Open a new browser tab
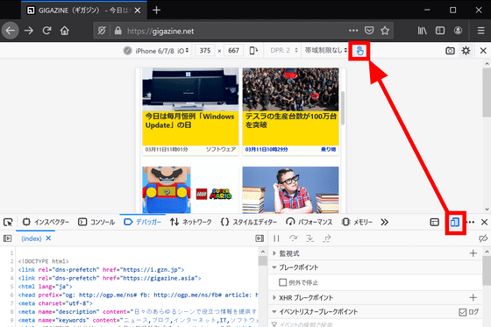 tap(156, 11)
